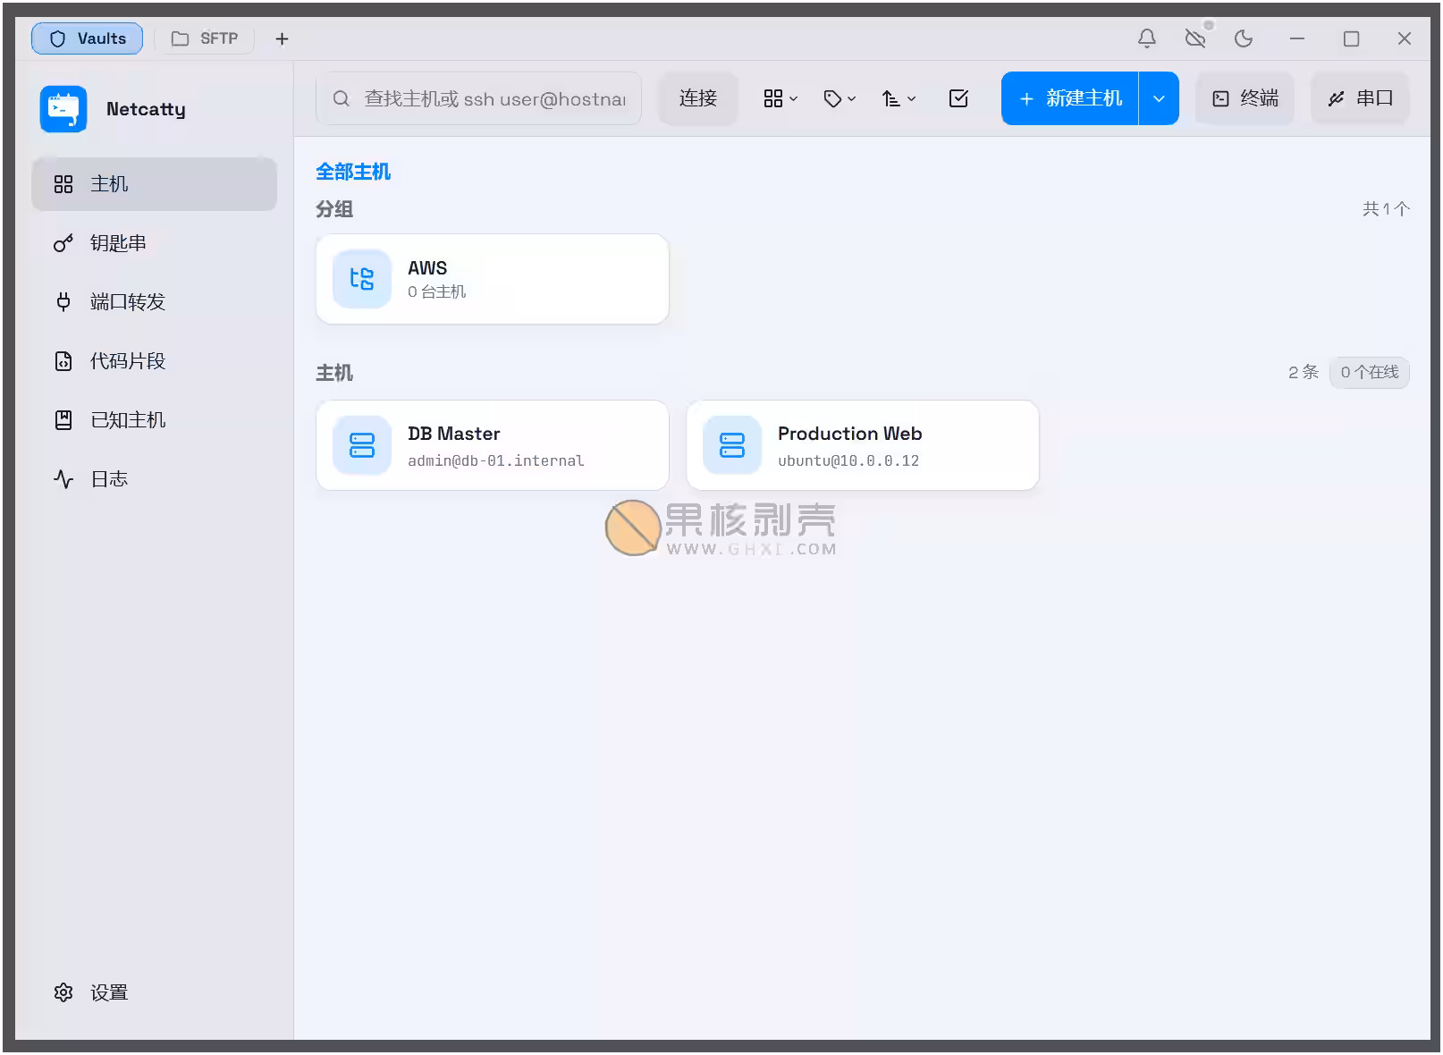
Task: Open the notifications bell
Action: (x=1146, y=38)
